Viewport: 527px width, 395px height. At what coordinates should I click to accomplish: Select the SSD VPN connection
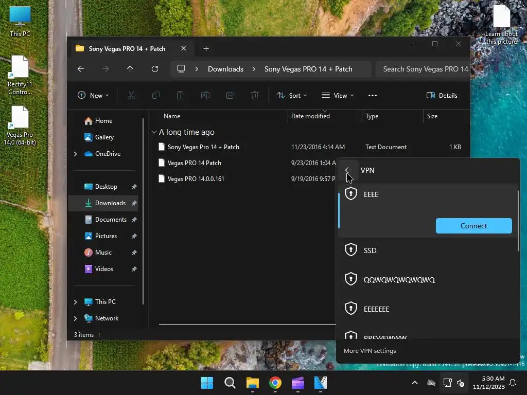click(428, 250)
